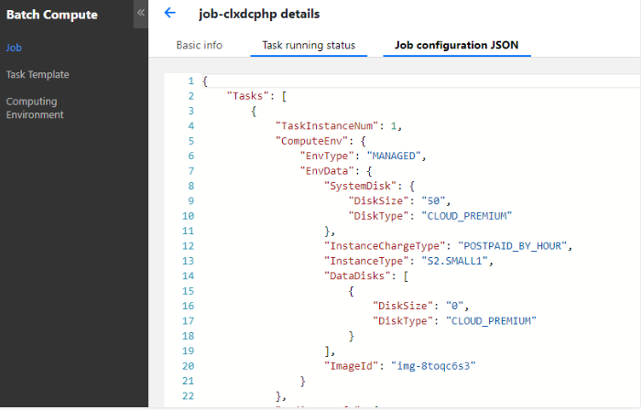Switch to the Basic info tab

coord(199,45)
